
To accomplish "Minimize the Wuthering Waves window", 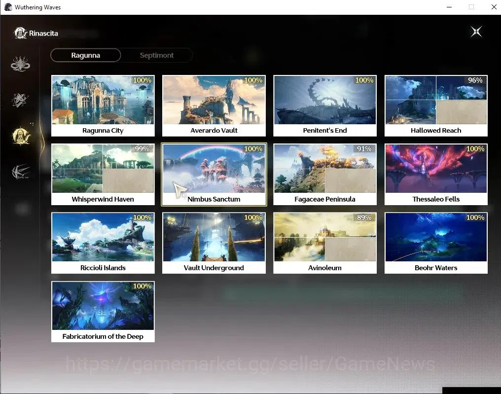I will tap(449, 7).
